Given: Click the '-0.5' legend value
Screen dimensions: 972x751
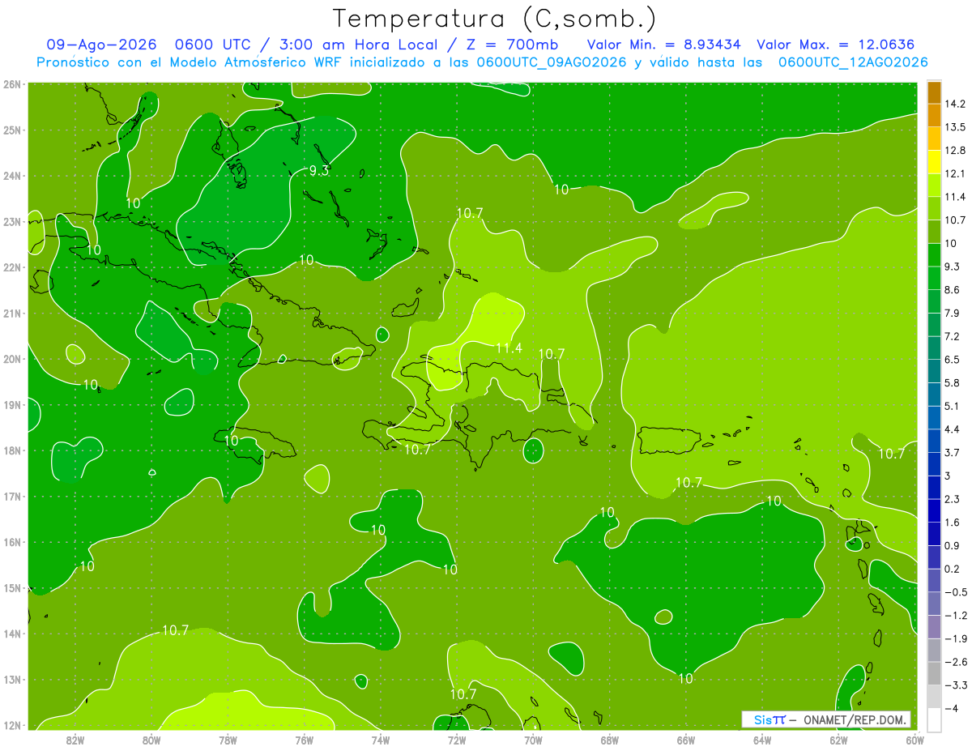Looking at the screenshot, I should tap(955, 592).
